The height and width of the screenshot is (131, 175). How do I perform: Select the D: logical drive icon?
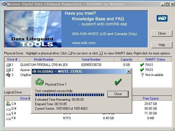[8, 109]
